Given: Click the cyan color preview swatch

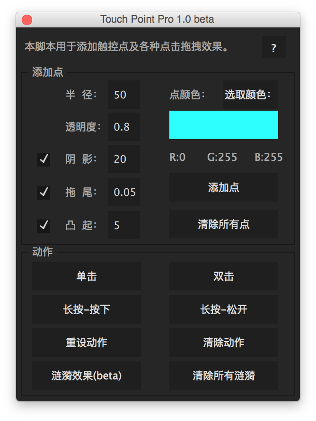Looking at the screenshot, I should (x=223, y=124).
